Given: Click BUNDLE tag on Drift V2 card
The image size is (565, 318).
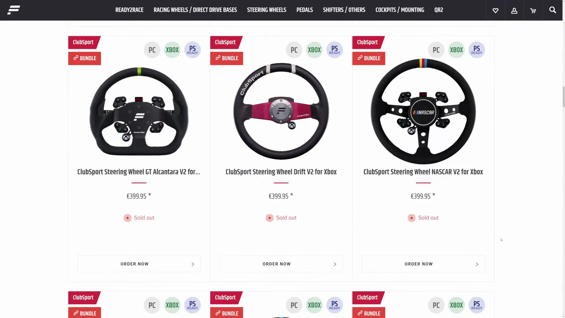Looking at the screenshot, I should [x=227, y=58].
